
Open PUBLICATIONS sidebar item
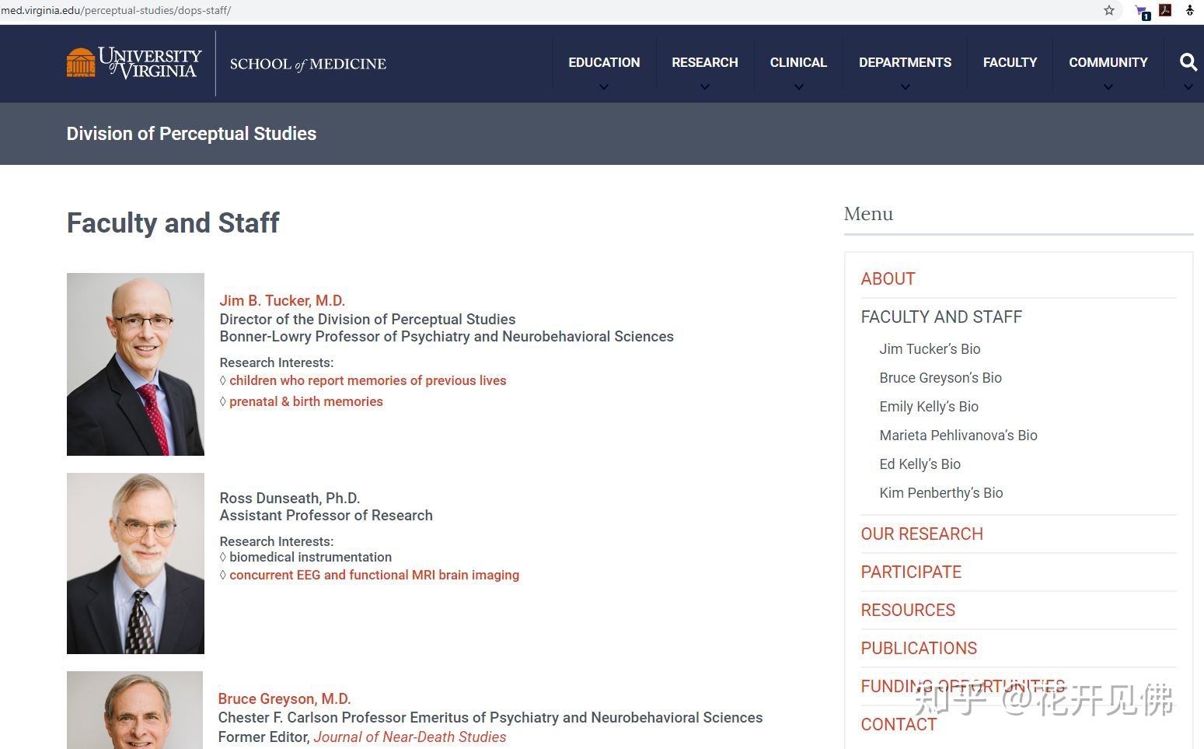(919, 648)
